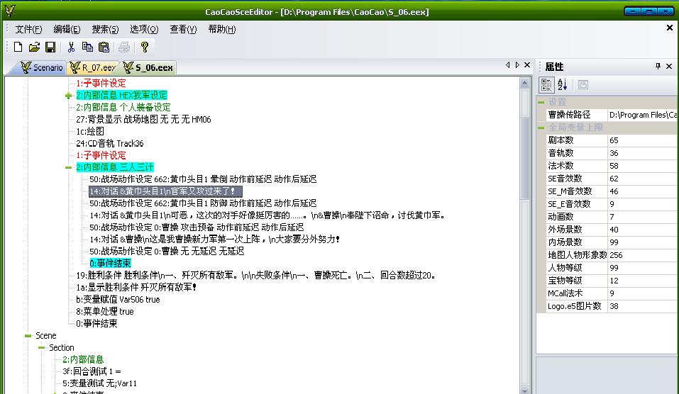Collapse the 全局变量上限 property category
The height and width of the screenshot is (394, 679).
[541, 128]
